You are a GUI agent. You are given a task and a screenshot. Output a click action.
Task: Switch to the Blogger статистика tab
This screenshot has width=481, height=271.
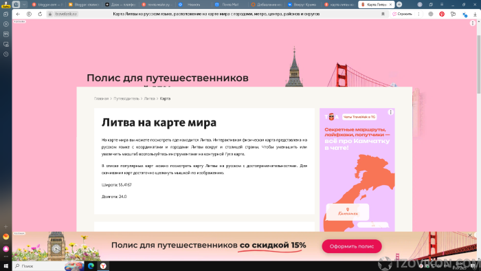pyautogui.click(x=83, y=4)
